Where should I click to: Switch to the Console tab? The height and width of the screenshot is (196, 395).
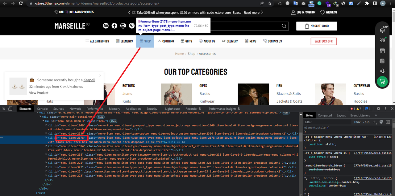[x=42, y=108]
